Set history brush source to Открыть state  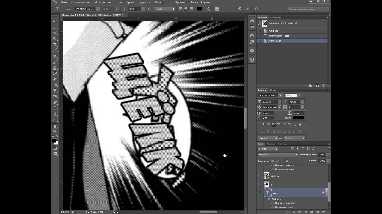(259, 31)
